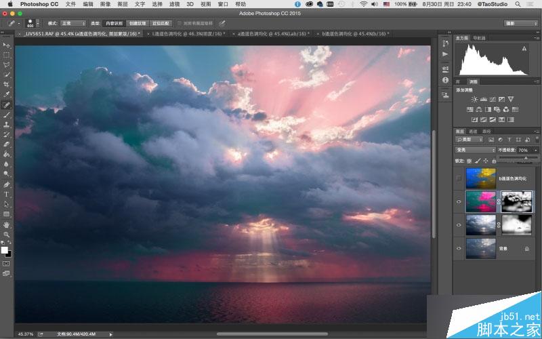The image size is (542, 339).
Task: Select the Blur tool
Action: click(x=6, y=164)
